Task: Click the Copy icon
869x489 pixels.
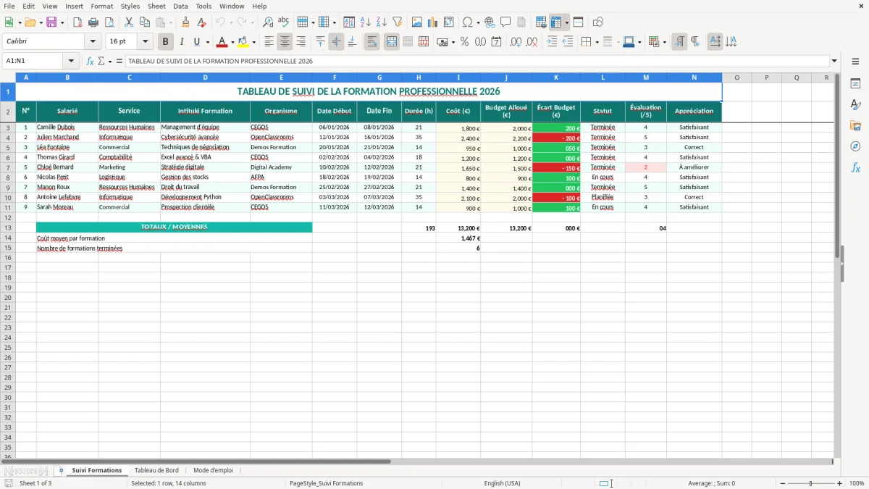Action: pyautogui.click(x=144, y=22)
